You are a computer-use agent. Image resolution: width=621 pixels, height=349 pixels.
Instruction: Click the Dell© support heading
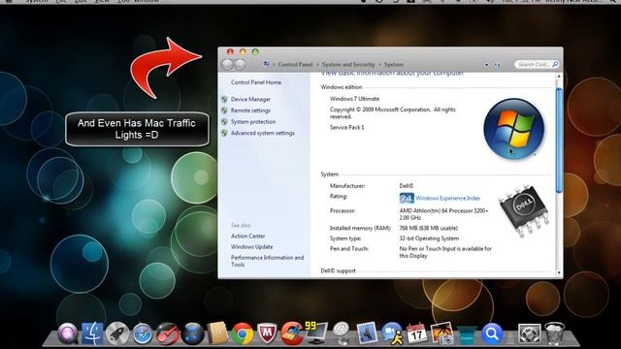tap(338, 271)
